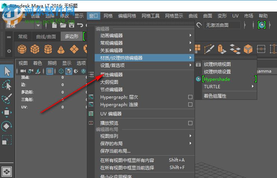The height and width of the screenshot is (178, 277).
Task: Click the shelf settings gear icon
Action: 9,51
